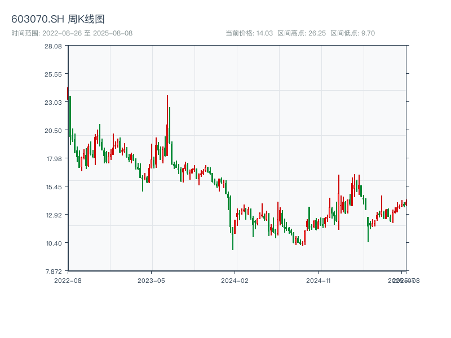
Task: Select the 区间高点 26.25 label
Action: (302, 33)
